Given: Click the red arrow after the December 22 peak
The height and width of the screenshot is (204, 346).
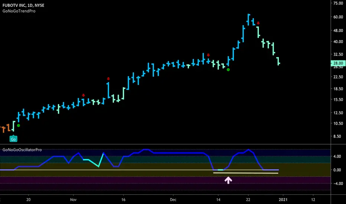Looking at the screenshot, I should 258,23.
